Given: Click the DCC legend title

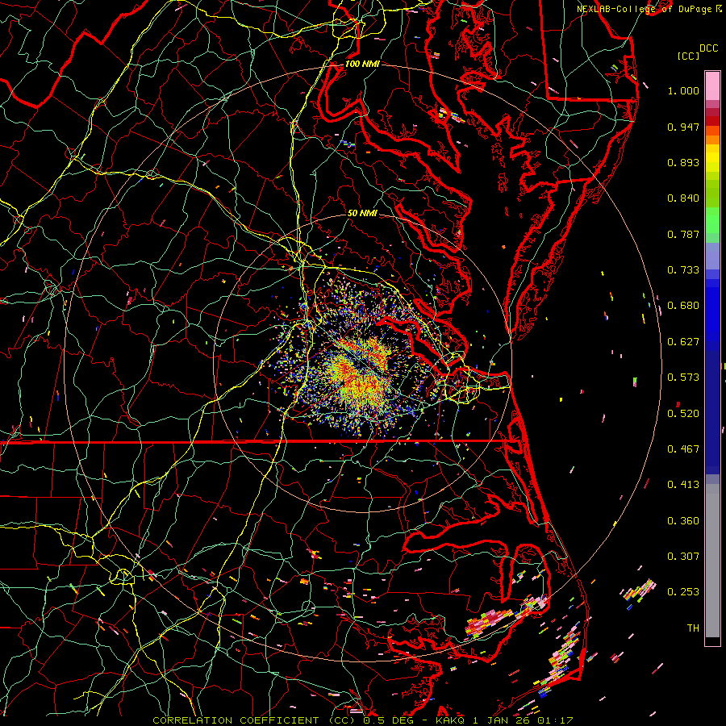Looking at the screenshot, I should click(708, 48).
